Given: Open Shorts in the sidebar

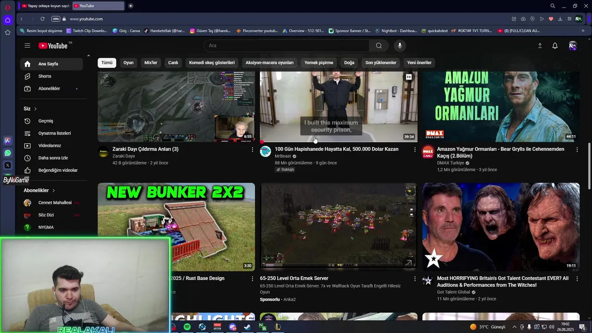Looking at the screenshot, I should (51, 76).
